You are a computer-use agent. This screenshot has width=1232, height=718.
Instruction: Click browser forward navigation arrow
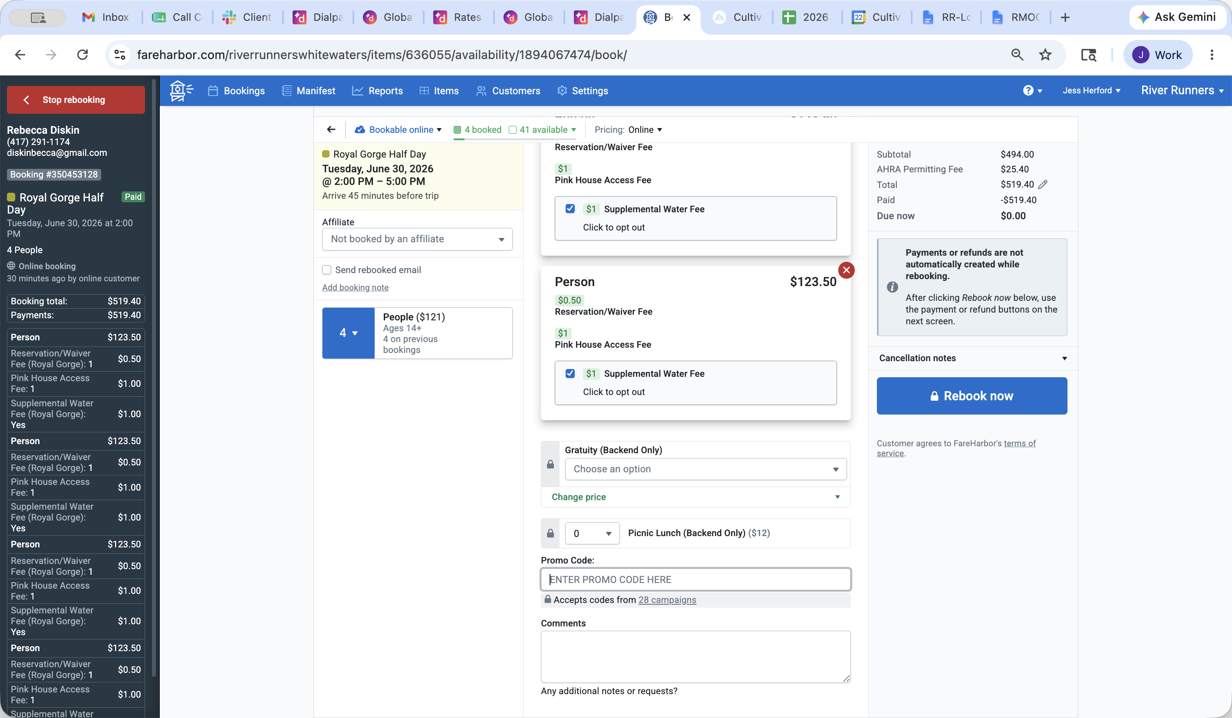tap(51, 55)
